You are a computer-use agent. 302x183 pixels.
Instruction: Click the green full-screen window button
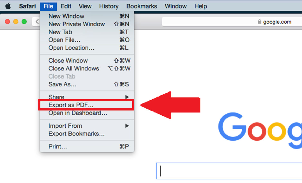(24, 22)
